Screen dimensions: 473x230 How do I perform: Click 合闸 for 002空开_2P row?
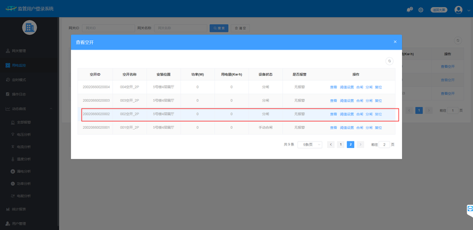point(359,114)
